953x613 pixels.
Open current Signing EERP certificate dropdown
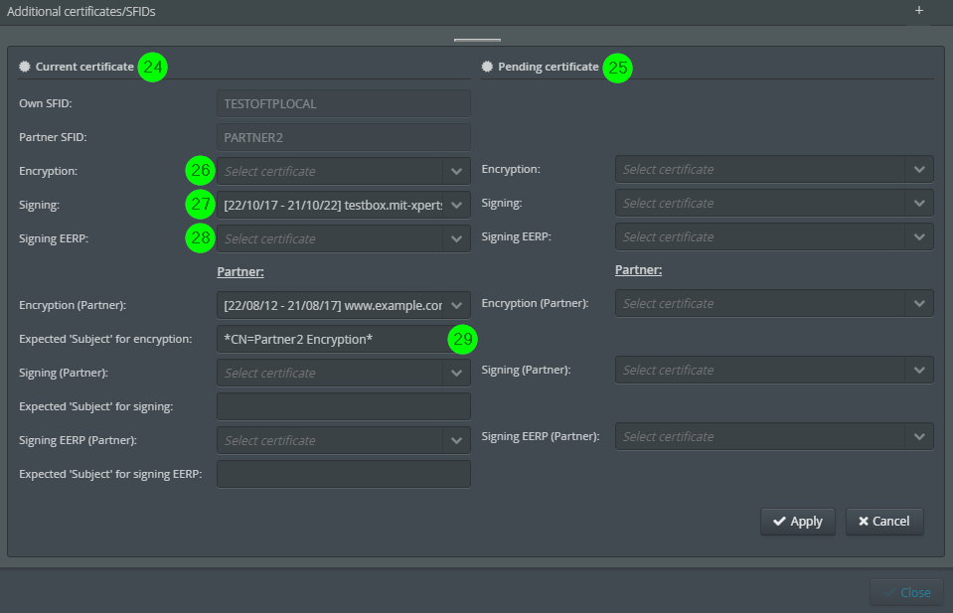(x=344, y=238)
